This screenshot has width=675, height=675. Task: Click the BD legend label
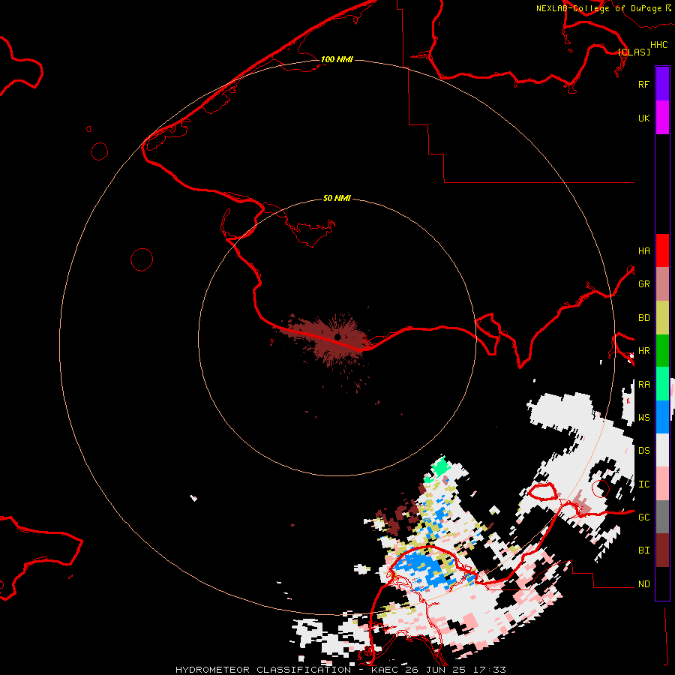click(643, 318)
